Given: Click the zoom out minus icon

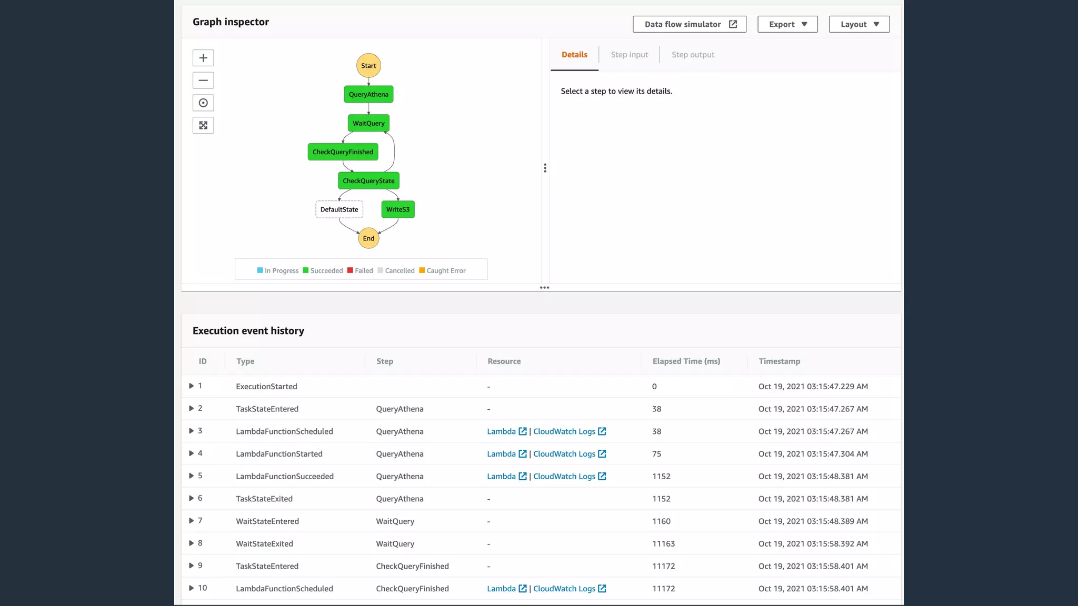Looking at the screenshot, I should [203, 80].
